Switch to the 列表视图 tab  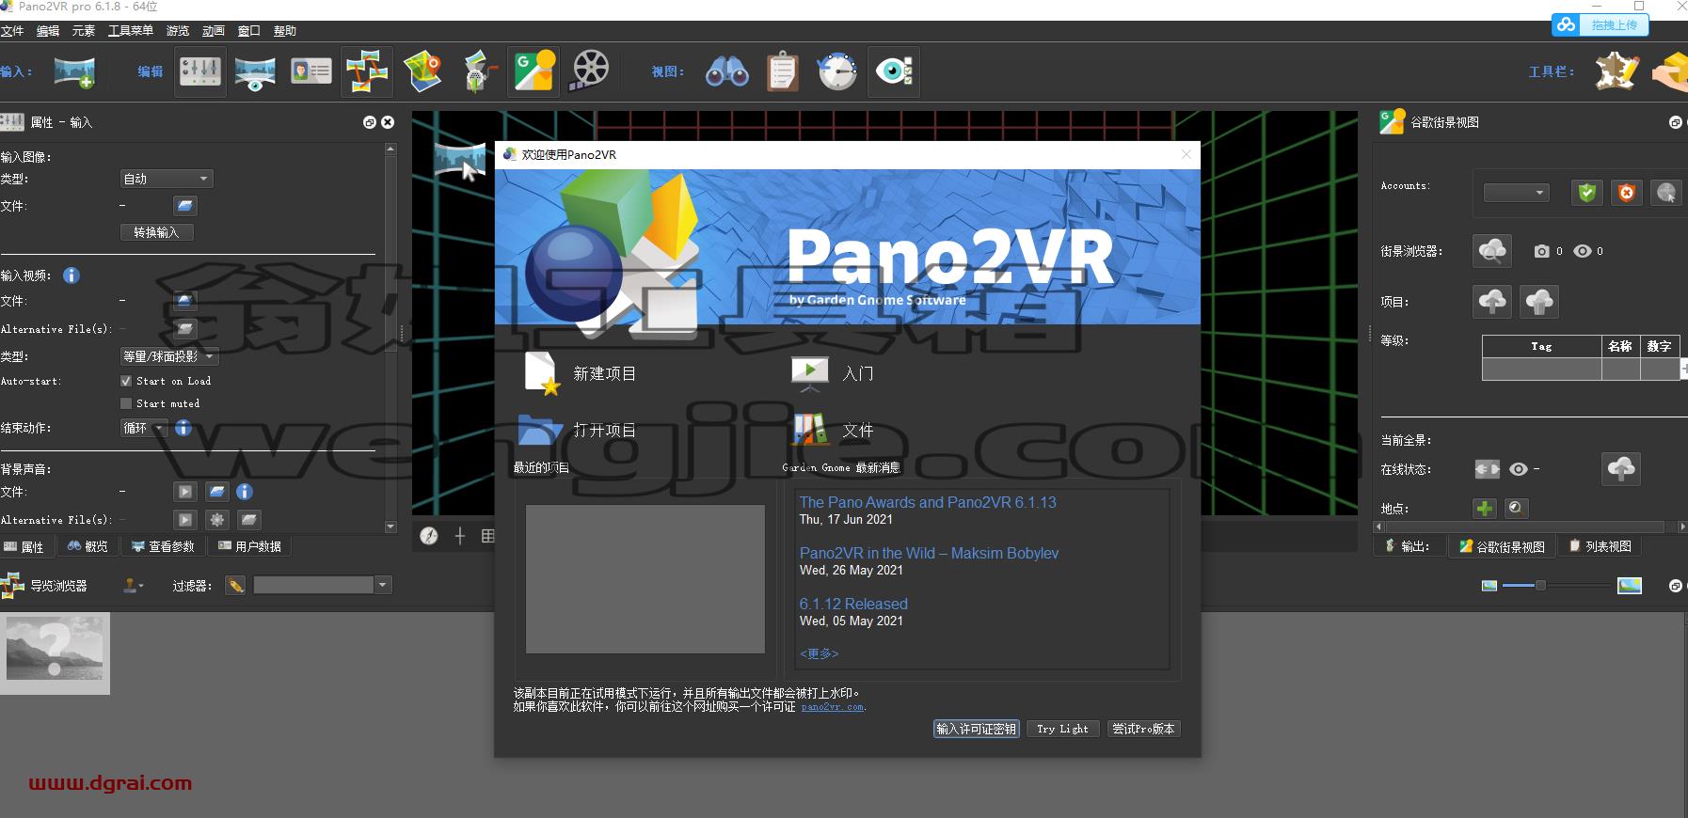pos(1600,546)
